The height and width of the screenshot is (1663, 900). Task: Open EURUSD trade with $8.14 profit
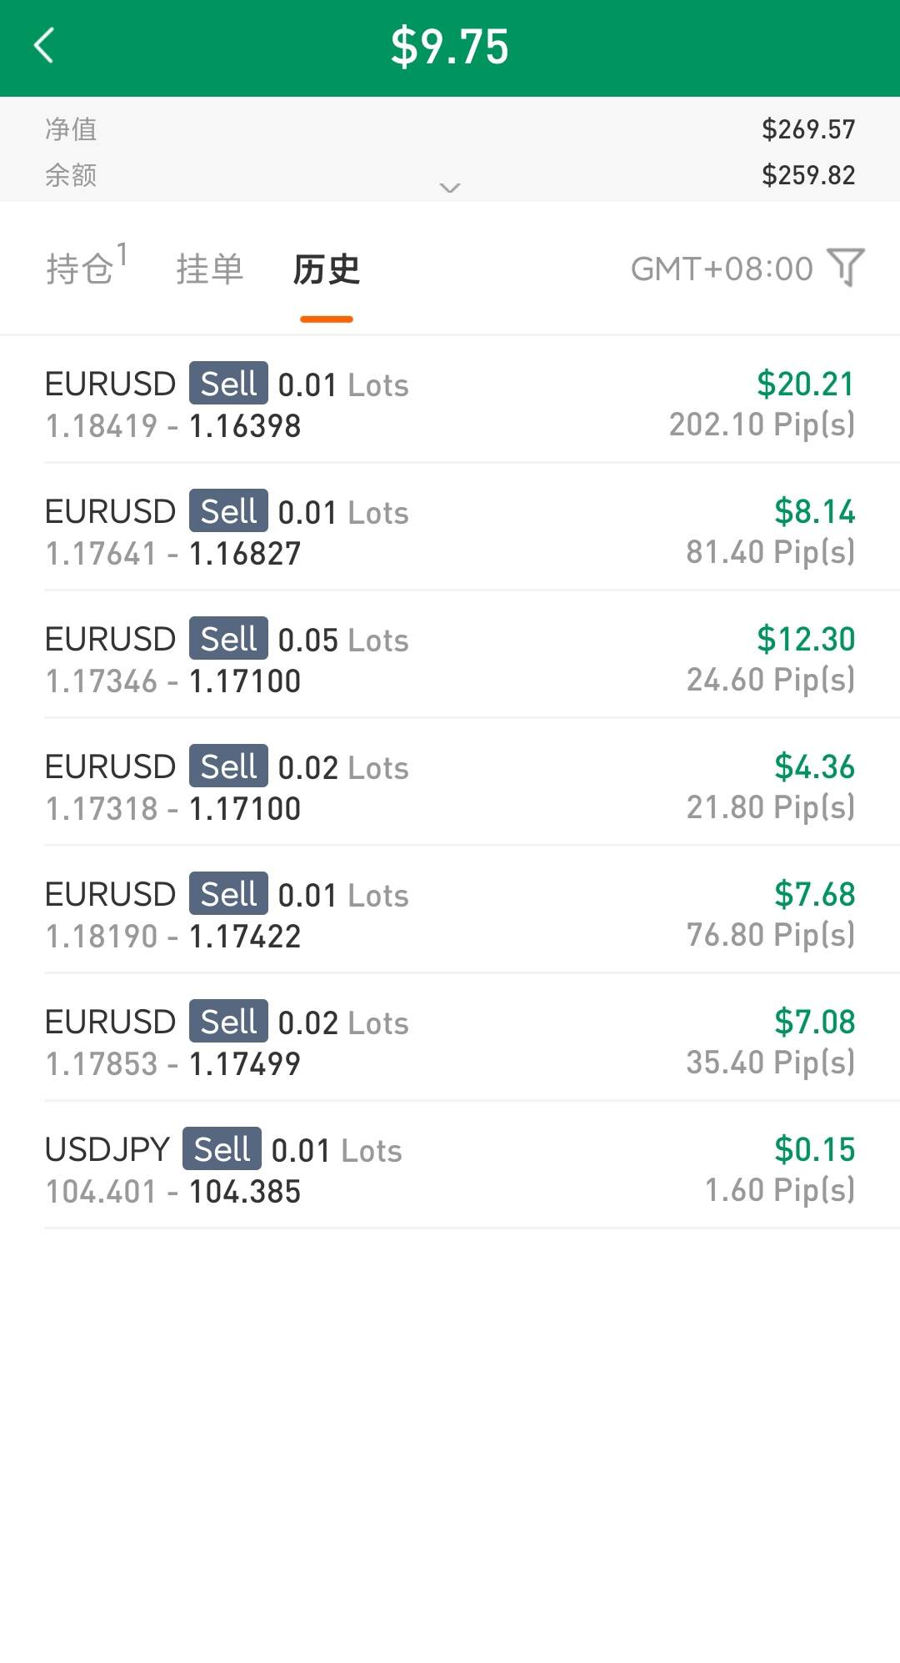(x=450, y=532)
